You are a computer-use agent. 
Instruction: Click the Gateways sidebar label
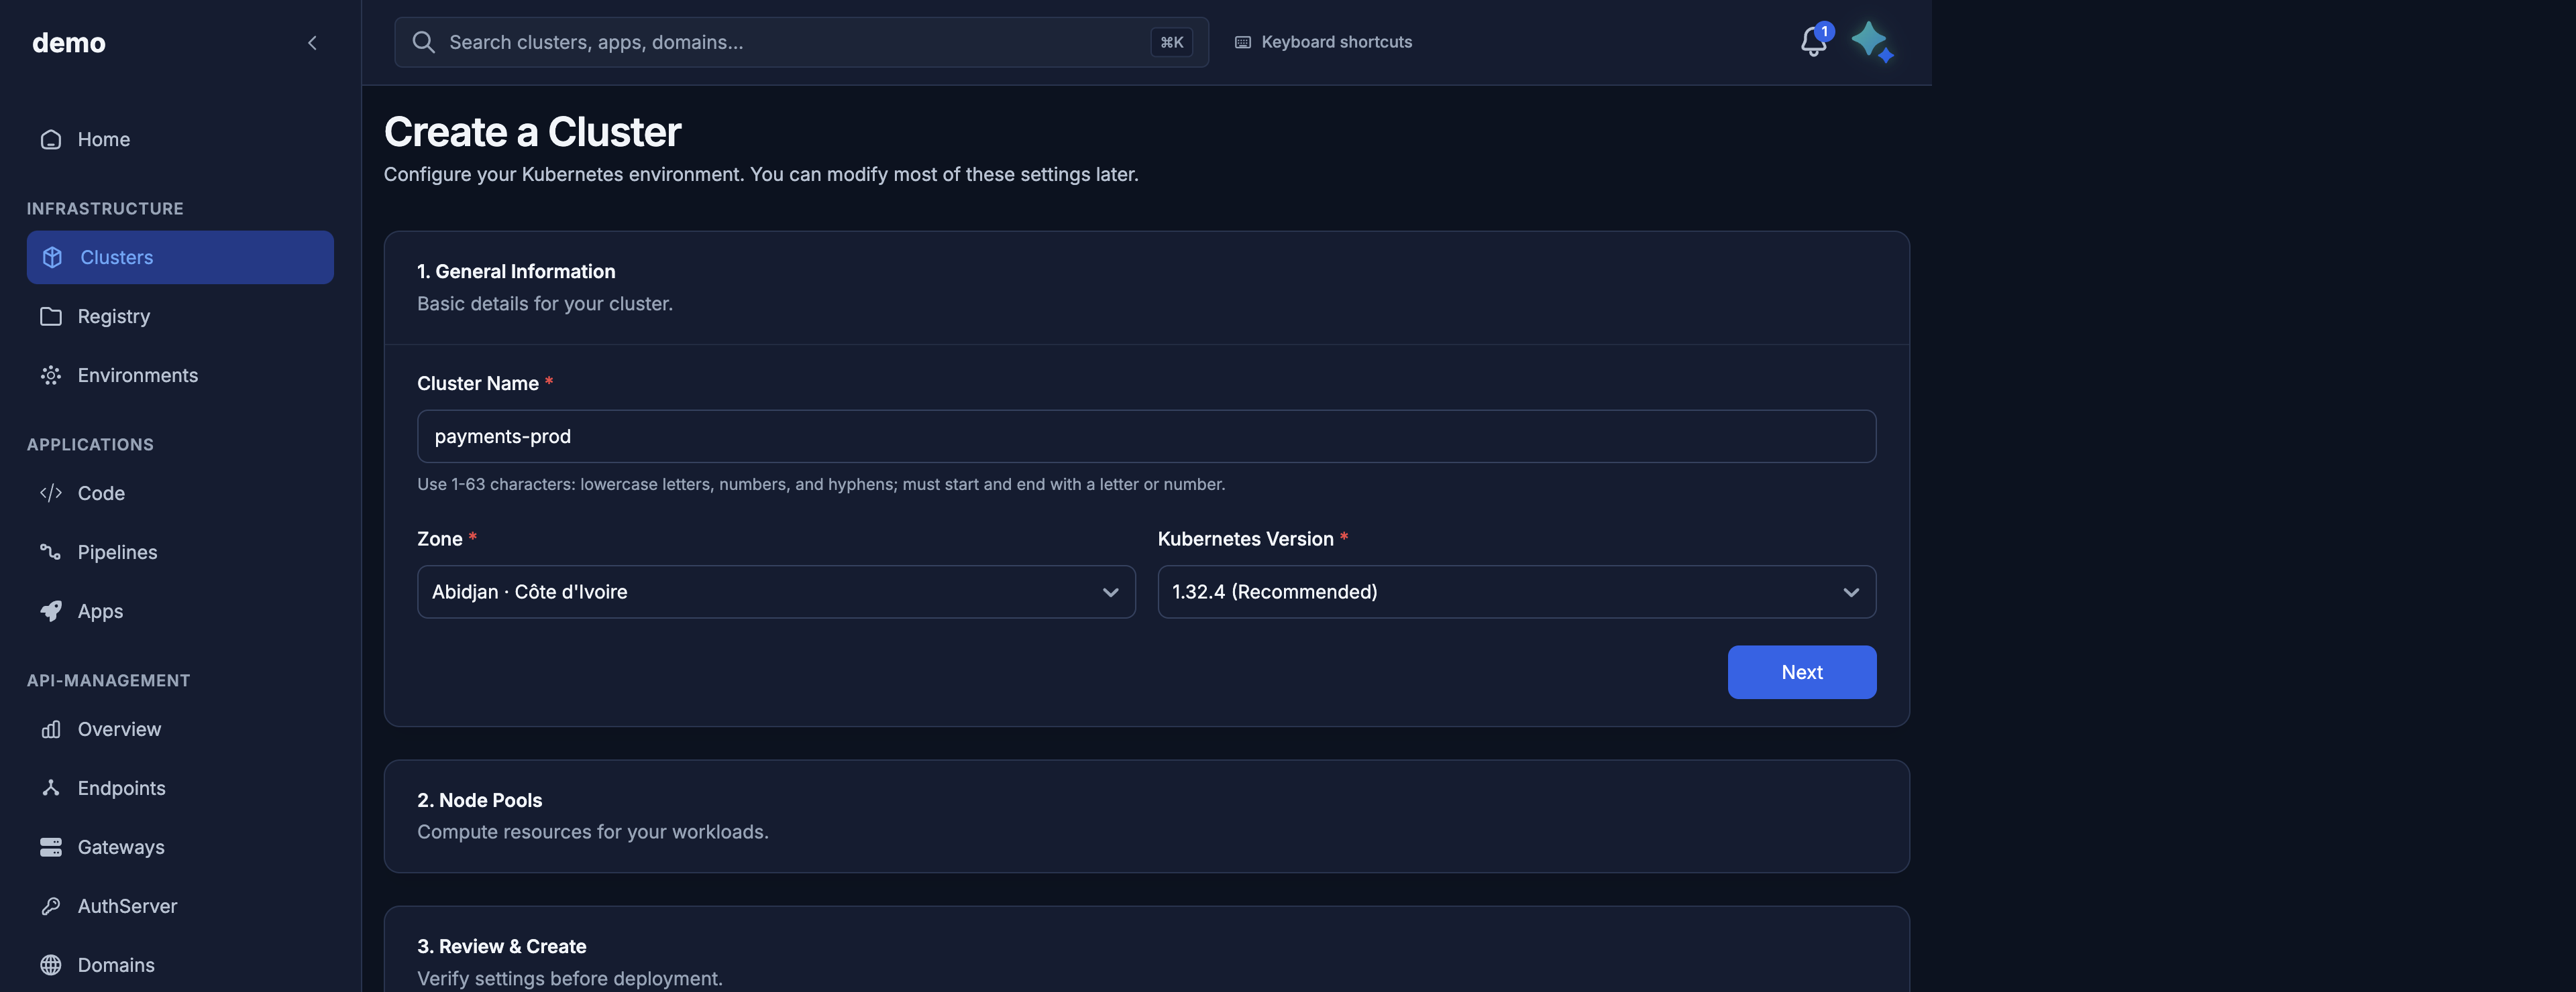121,847
